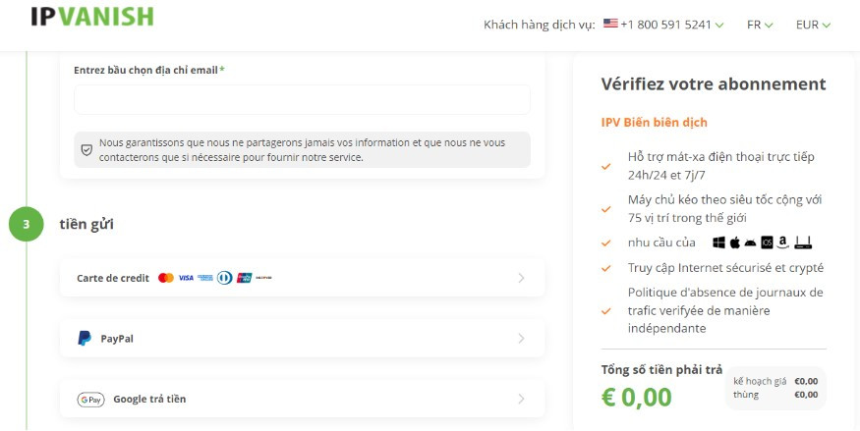Image resolution: width=860 pixels, height=431 pixels.
Task: Open the EUR currency dropdown
Action: point(813,25)
